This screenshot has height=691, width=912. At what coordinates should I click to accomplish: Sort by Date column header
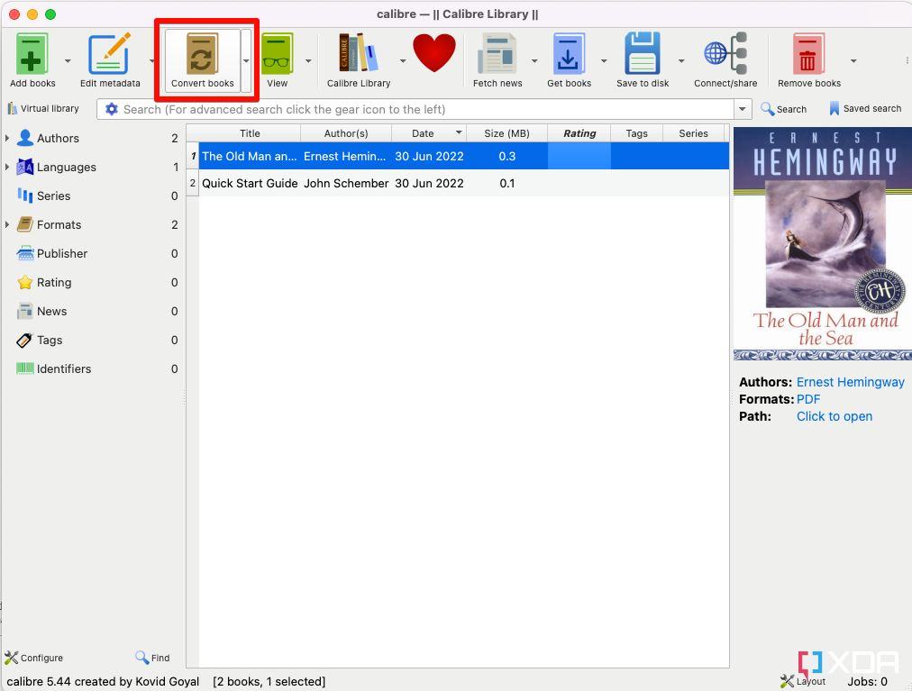point(429,133)
